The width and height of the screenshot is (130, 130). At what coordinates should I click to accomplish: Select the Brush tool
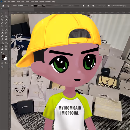click(x=2, y=23)
